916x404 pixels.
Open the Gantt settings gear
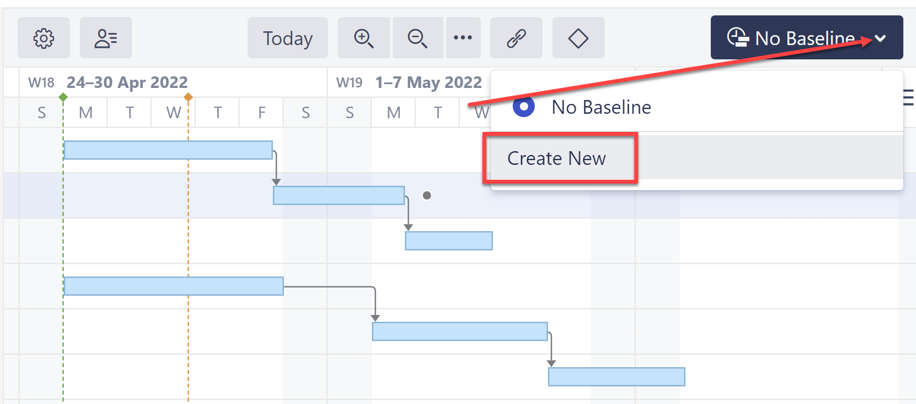pyautogui.click(x=43, y=38)
